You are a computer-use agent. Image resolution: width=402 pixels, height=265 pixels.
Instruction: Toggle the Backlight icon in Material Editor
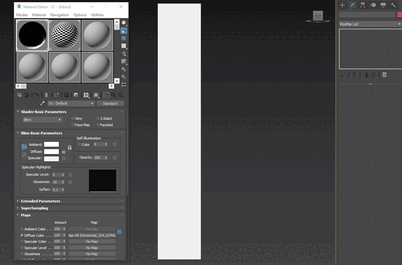(124, 31)
